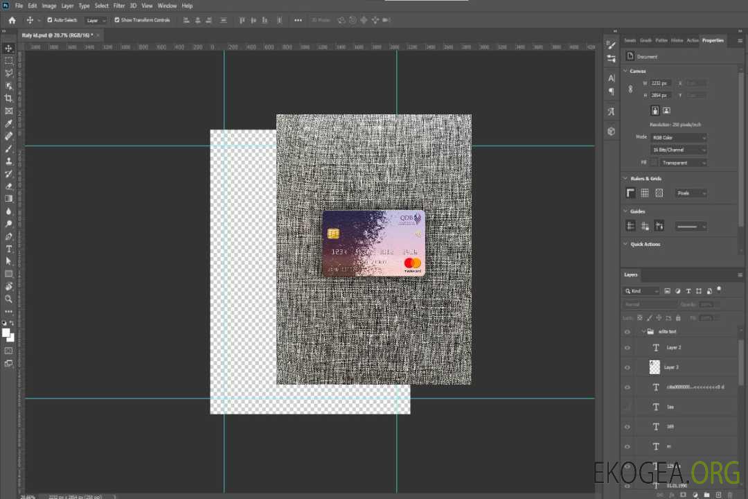Click the three-dots more options button

click(298, 20)
